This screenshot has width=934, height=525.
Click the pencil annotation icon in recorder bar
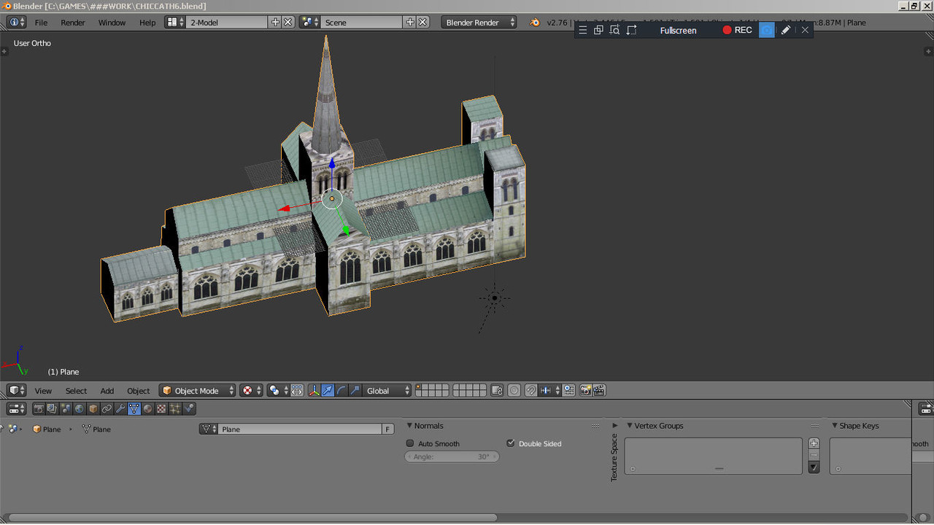pos(785,30)
